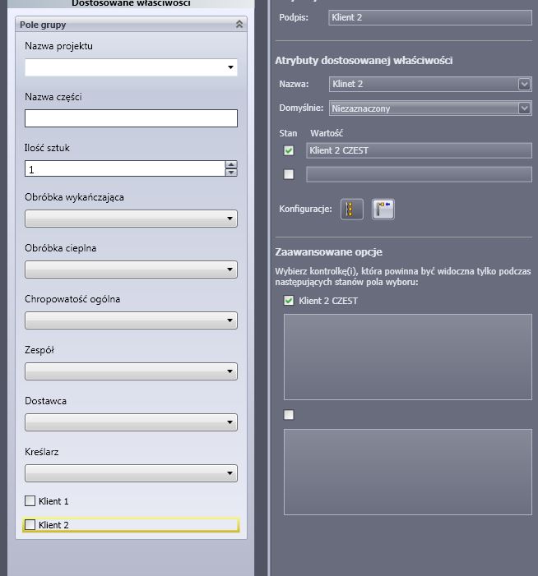The width and height of the screenshot is (538, 576).
Task: Decrease Ilość sztuk with down arrow
Action: (231, 173)
